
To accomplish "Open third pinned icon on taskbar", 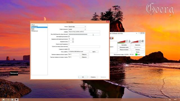I will [12, 100].
